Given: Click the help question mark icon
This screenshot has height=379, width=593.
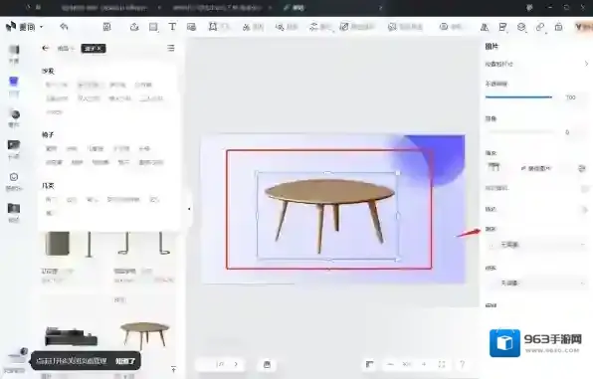Looking at the screenshot, I should pyautogui.click(x=462, y=364).
